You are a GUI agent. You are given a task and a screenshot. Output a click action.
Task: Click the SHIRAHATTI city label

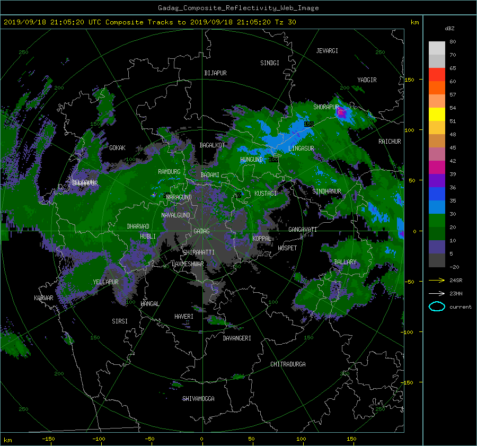coord(199,252)
